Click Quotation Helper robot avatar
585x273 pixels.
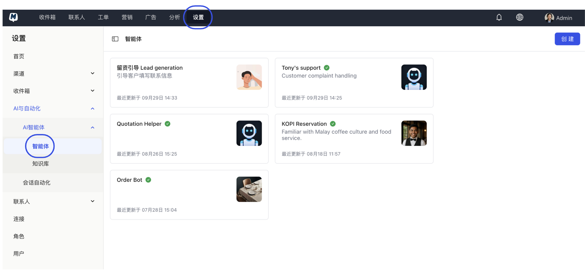[x=249, y=133]
